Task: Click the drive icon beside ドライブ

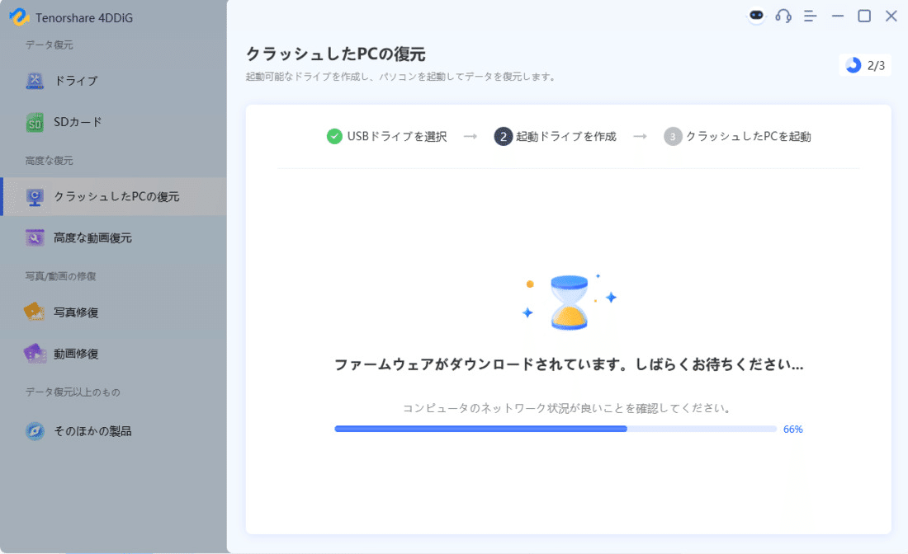Action: point(35,81)
